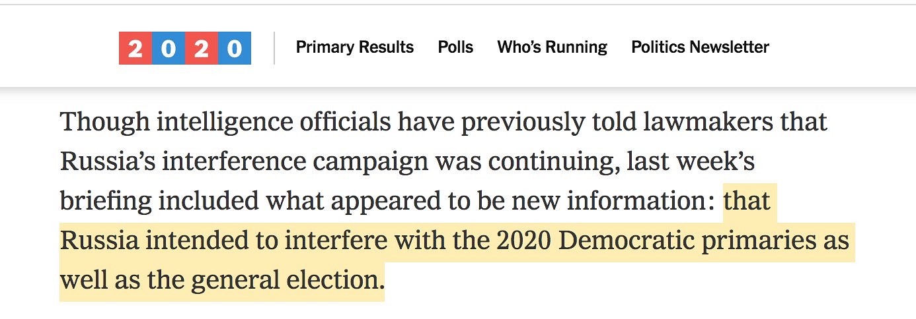Click the first red "2" logo tile
The width and height of the screenshot is (916, 319).
click(x=135, y=48)
